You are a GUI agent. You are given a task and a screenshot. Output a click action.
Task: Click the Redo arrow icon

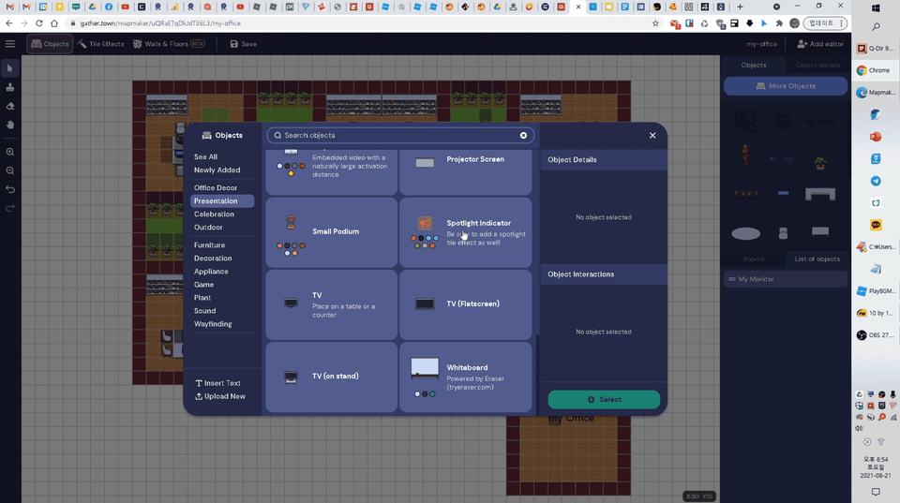pyautogui.click(x=9, y=208)
